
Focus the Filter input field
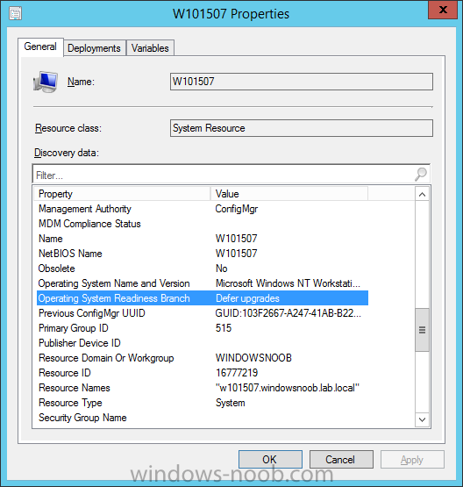click(x=224, y=175)
